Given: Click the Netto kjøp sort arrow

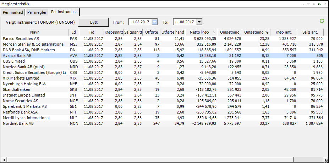Looking at the screenshot, I should (x=214, y=32).
